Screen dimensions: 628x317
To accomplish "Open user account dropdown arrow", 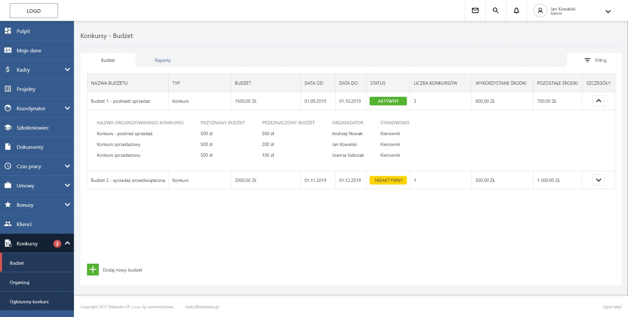I will pos(608,11).
